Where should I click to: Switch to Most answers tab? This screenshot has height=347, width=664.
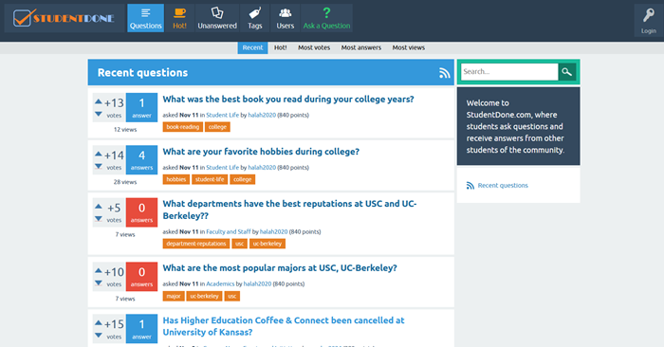coord(361,47)
